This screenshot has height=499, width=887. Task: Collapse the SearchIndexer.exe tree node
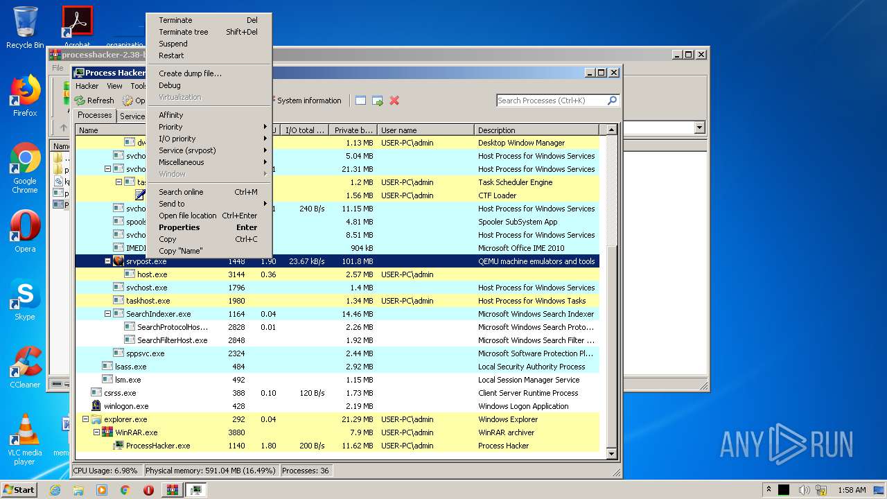pos(107,314)
